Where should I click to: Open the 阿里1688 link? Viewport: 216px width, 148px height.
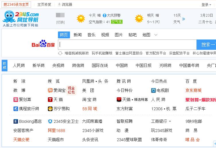pyautogui.click(x=57, y=131)
